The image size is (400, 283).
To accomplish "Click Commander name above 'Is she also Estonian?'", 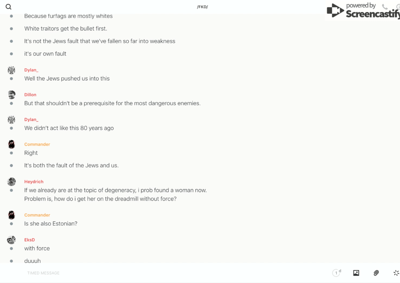I will point(37,215).
